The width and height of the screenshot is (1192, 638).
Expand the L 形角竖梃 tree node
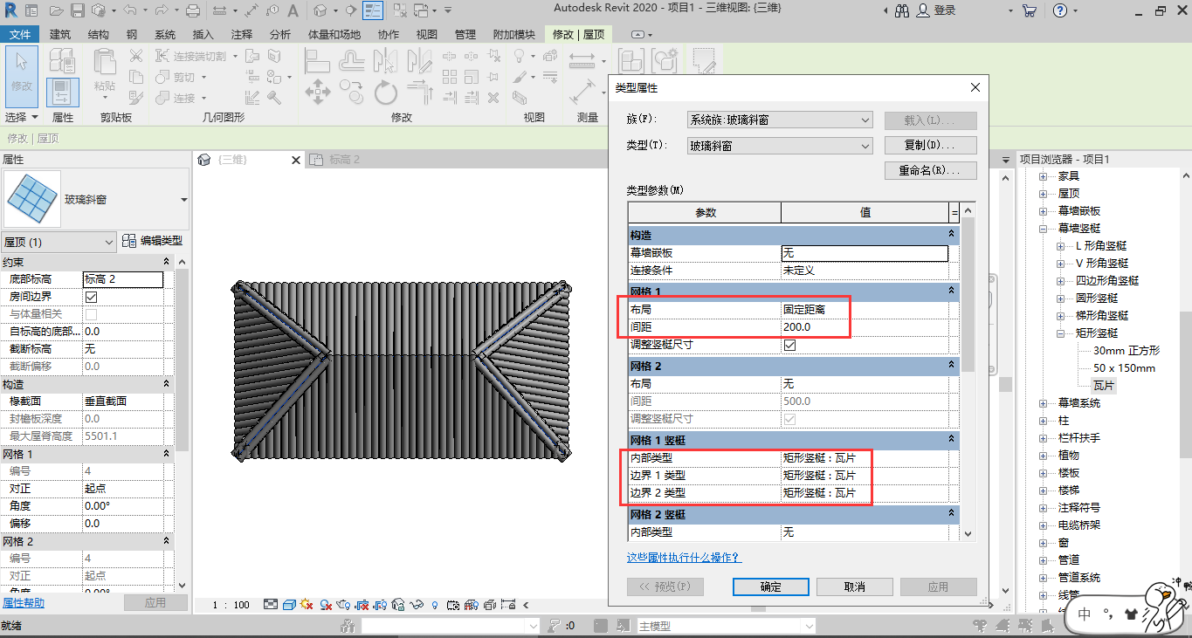click(x=1060, y=245)
